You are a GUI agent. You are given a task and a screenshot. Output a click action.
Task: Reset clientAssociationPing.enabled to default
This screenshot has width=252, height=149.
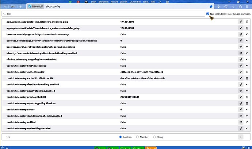pyautogui.click(x=247, y=53)
